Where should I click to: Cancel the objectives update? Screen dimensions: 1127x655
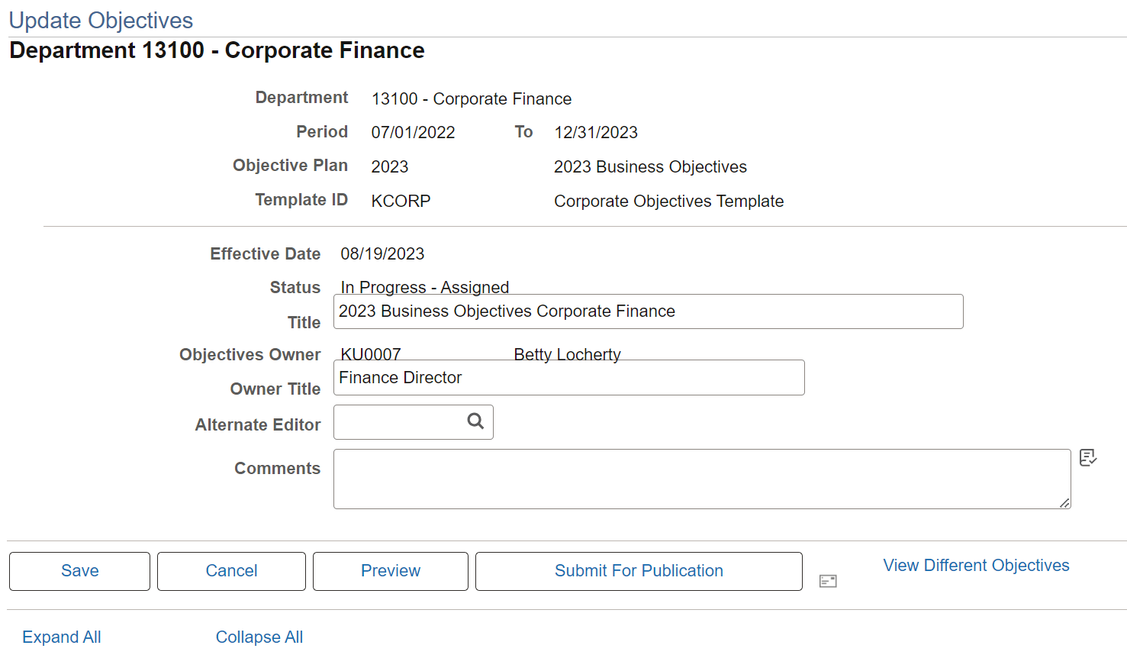(x=231, y=571)
